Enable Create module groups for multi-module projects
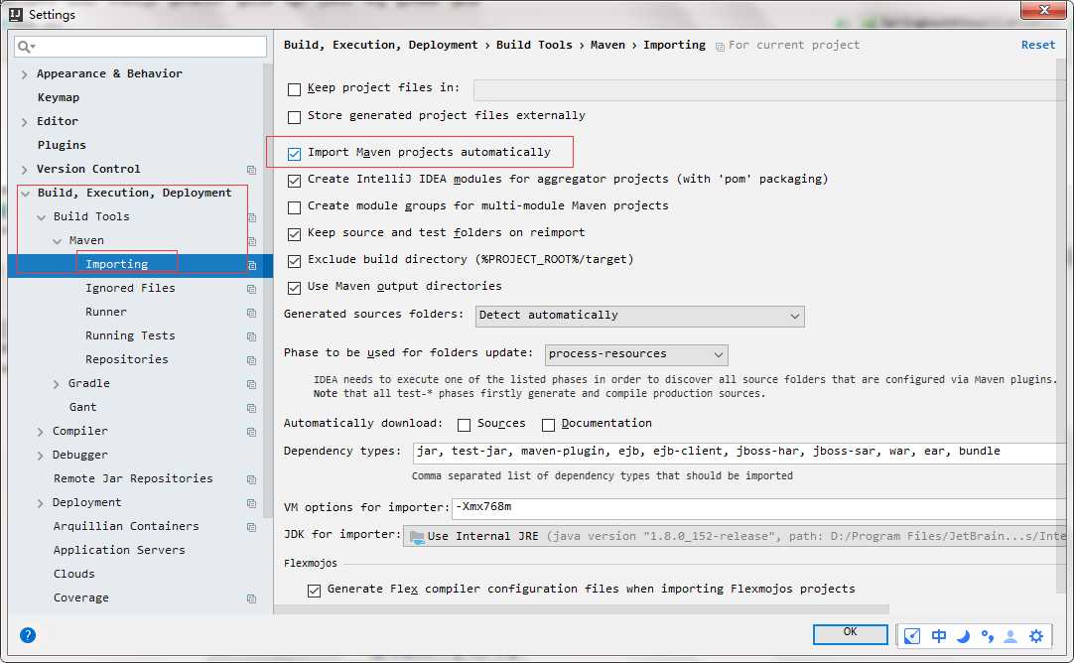Viewport: 1074px width, 663px height. point(294,206)
